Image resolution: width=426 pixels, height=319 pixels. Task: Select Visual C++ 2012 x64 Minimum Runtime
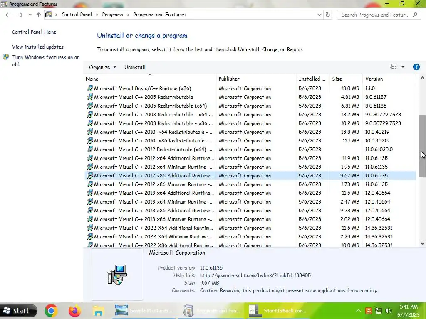[x=250, y=167]
